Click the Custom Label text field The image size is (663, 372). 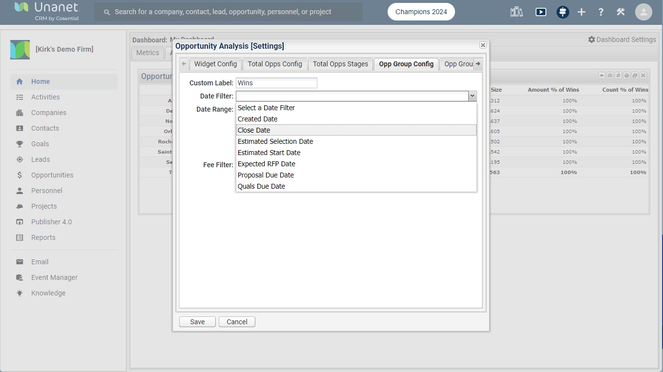point(276,83)
